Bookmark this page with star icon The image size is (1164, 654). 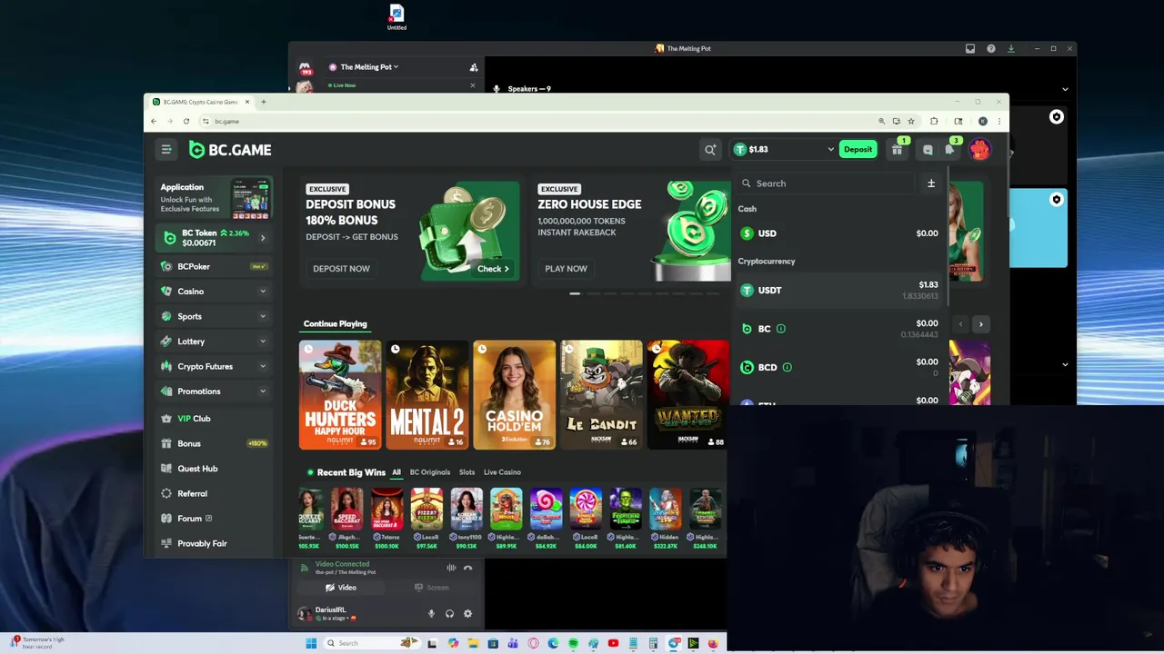point(910,121)
